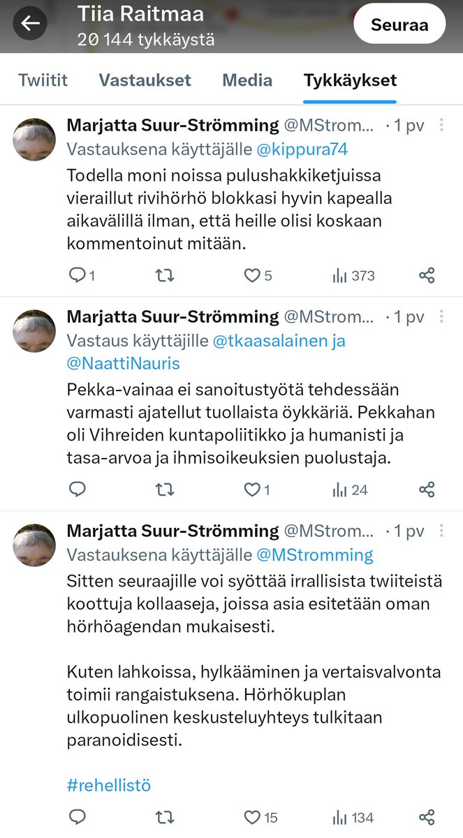View analytics of the tweet with 24 views
Screen dimensions: 463x838
[350, 490]
